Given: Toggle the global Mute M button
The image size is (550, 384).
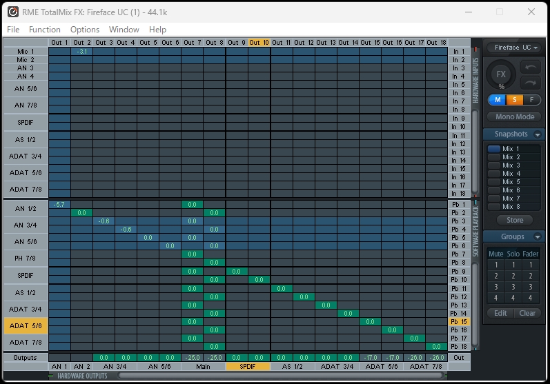Looking at the screenshot, I should 497,100.
